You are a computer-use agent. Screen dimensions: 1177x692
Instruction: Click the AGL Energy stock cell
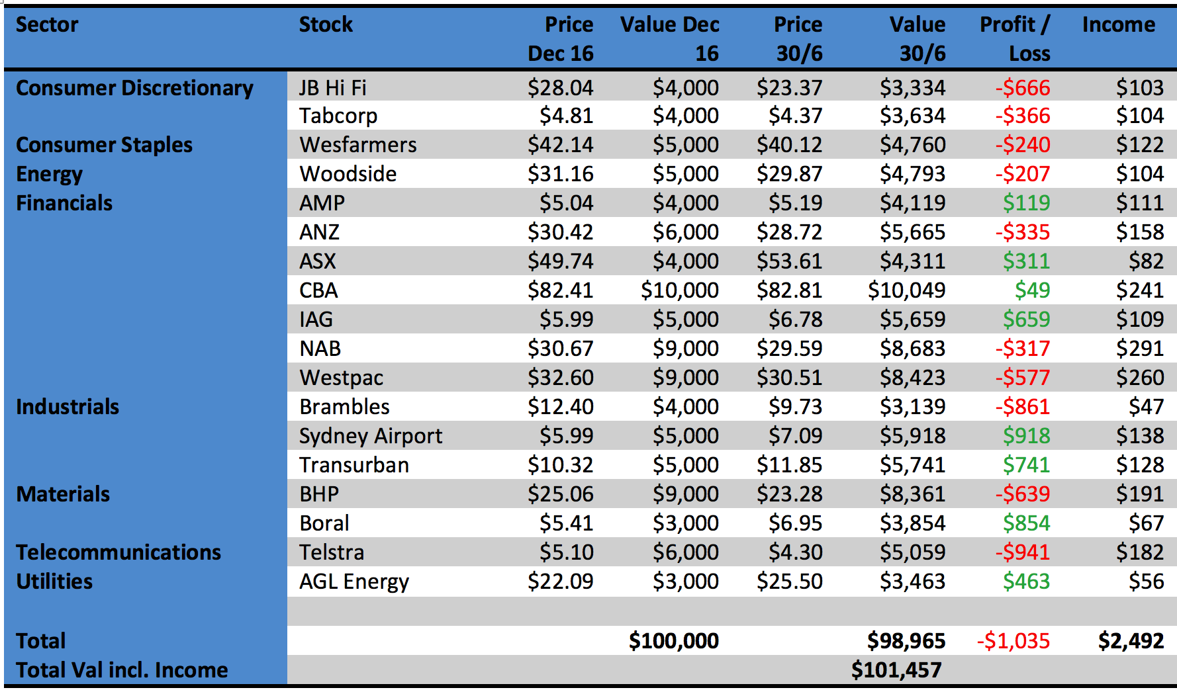tap(354, 581)
